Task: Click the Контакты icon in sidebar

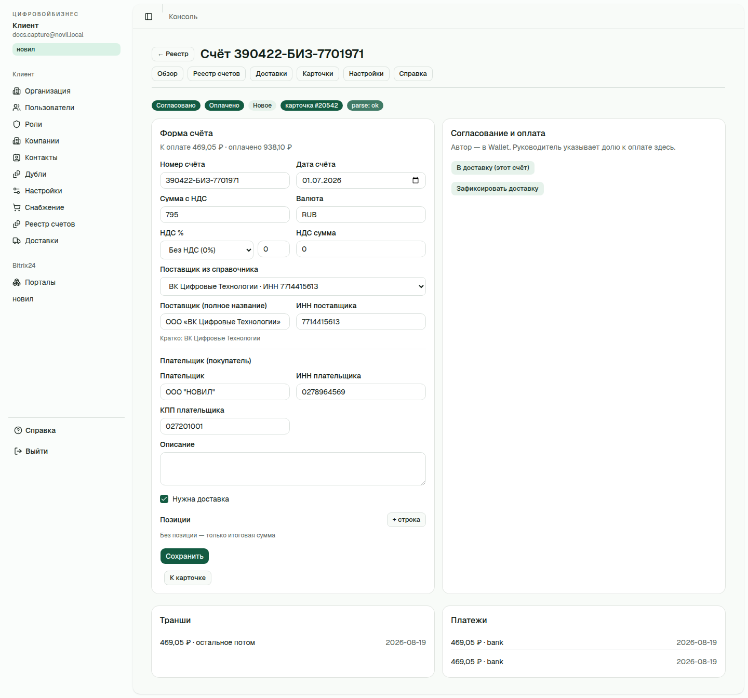Action: click(x=17, y=157)
